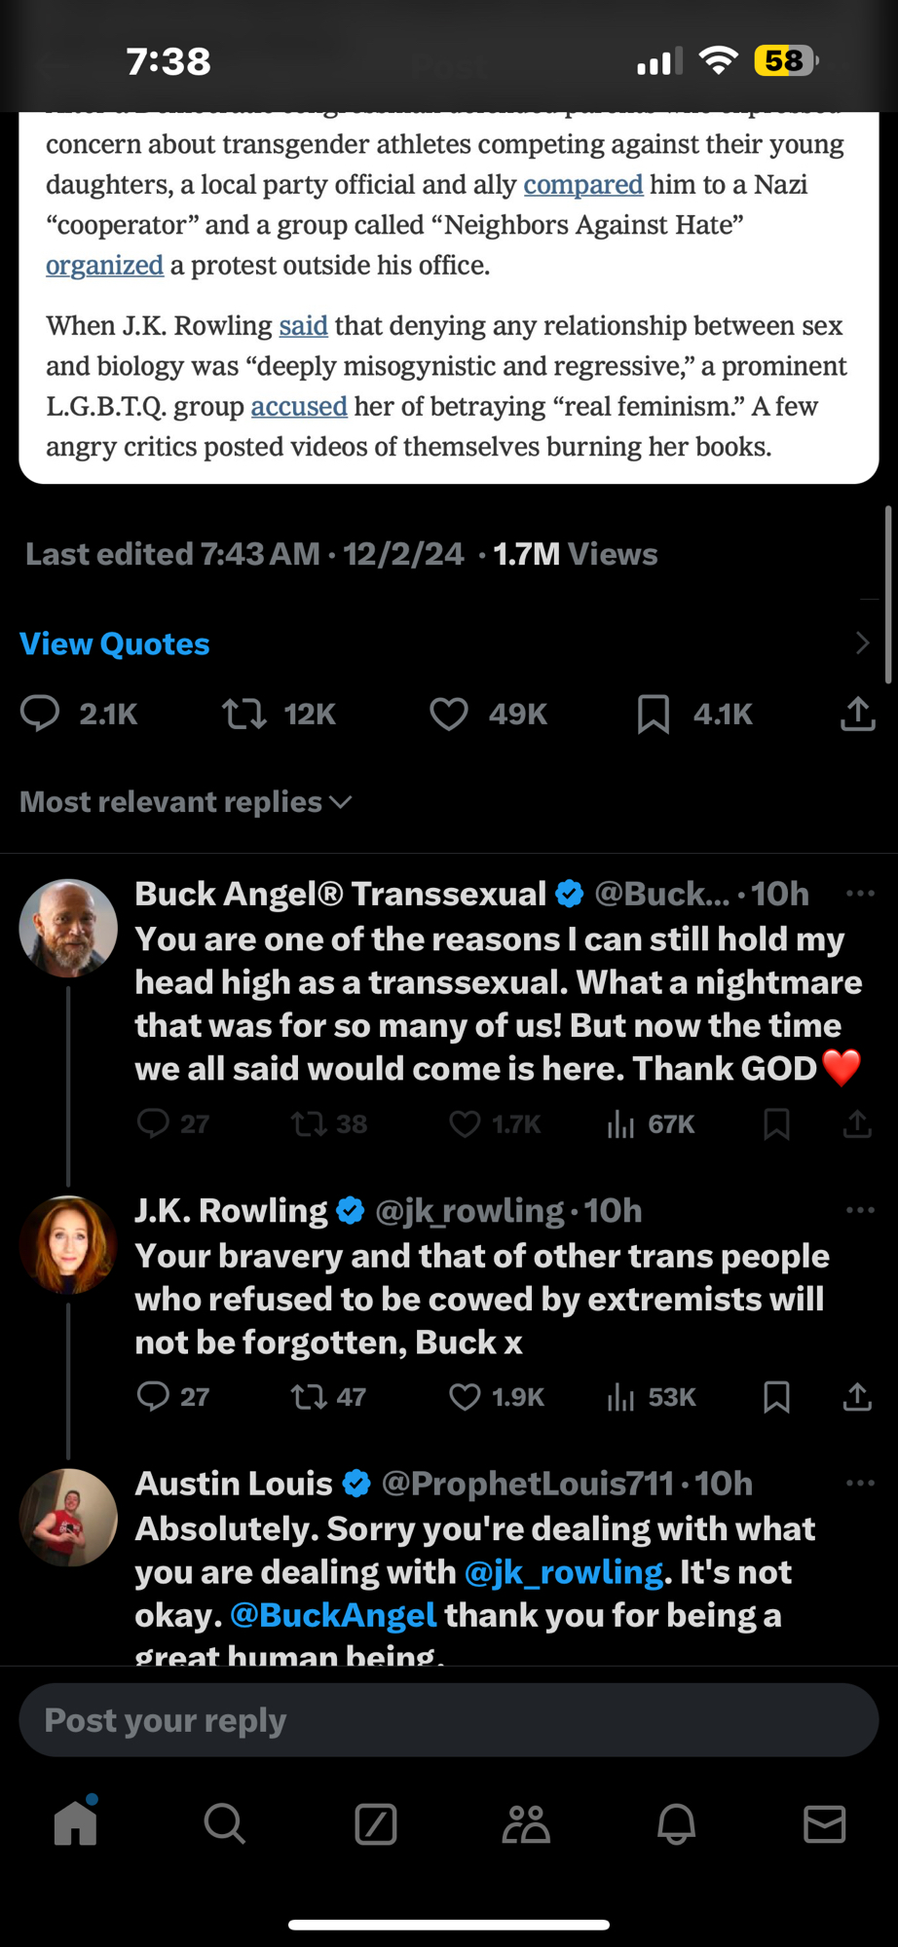
Task: Tap the "accused" hyperlink in article
Action: tap(299, 406)
